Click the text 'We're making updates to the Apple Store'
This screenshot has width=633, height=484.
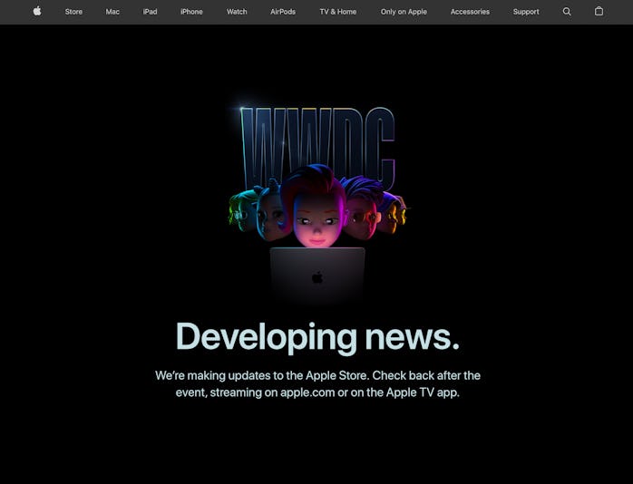coord(262,375)
